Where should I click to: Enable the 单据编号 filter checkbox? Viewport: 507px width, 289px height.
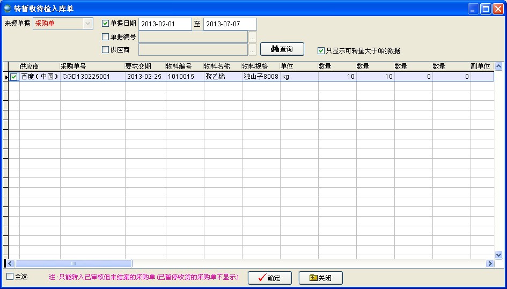coord(106,37)
